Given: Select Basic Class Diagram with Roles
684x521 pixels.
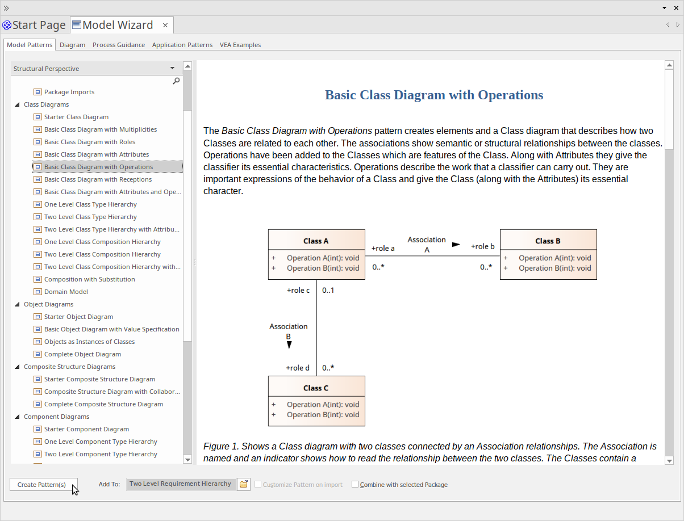Looking at the screenshot, I should pyautogui.click(x=90, y=142).
